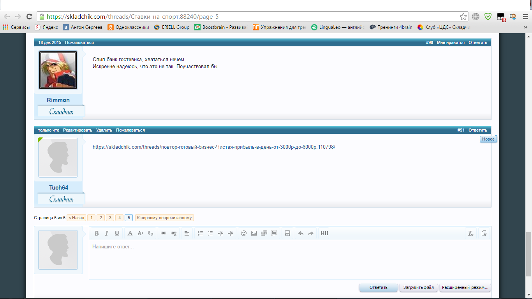Click into the reply text area

pos(290,259)
